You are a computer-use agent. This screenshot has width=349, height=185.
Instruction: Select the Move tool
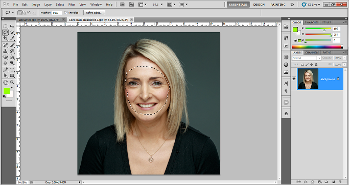coord(12,27)
